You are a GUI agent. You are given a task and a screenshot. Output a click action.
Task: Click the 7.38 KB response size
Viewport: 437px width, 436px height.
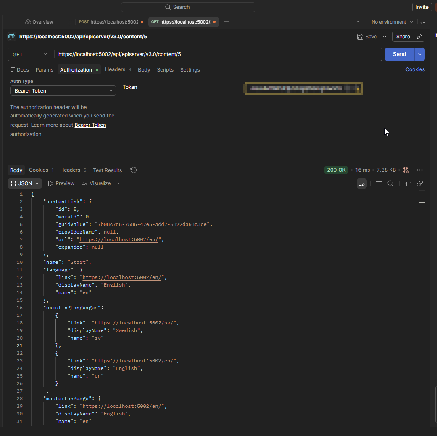386,170
